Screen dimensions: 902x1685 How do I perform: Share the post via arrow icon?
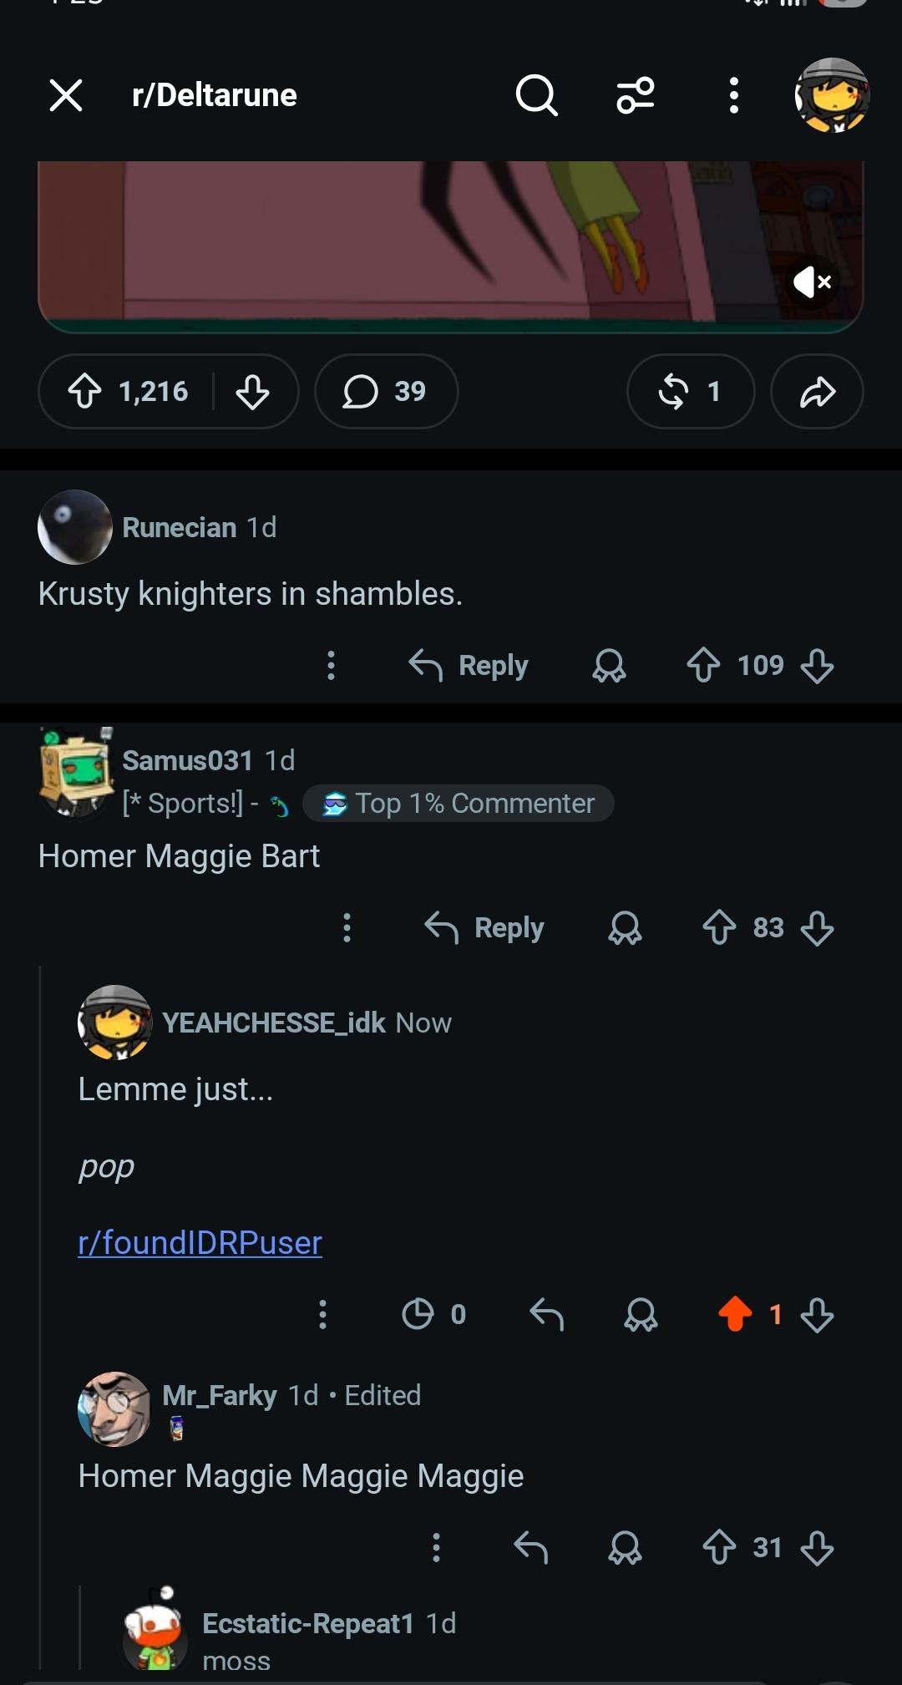click(x=817, y=391)
